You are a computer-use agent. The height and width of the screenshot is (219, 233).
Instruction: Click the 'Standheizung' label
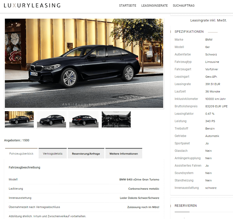pyautogui.click(x=184, y=181)
